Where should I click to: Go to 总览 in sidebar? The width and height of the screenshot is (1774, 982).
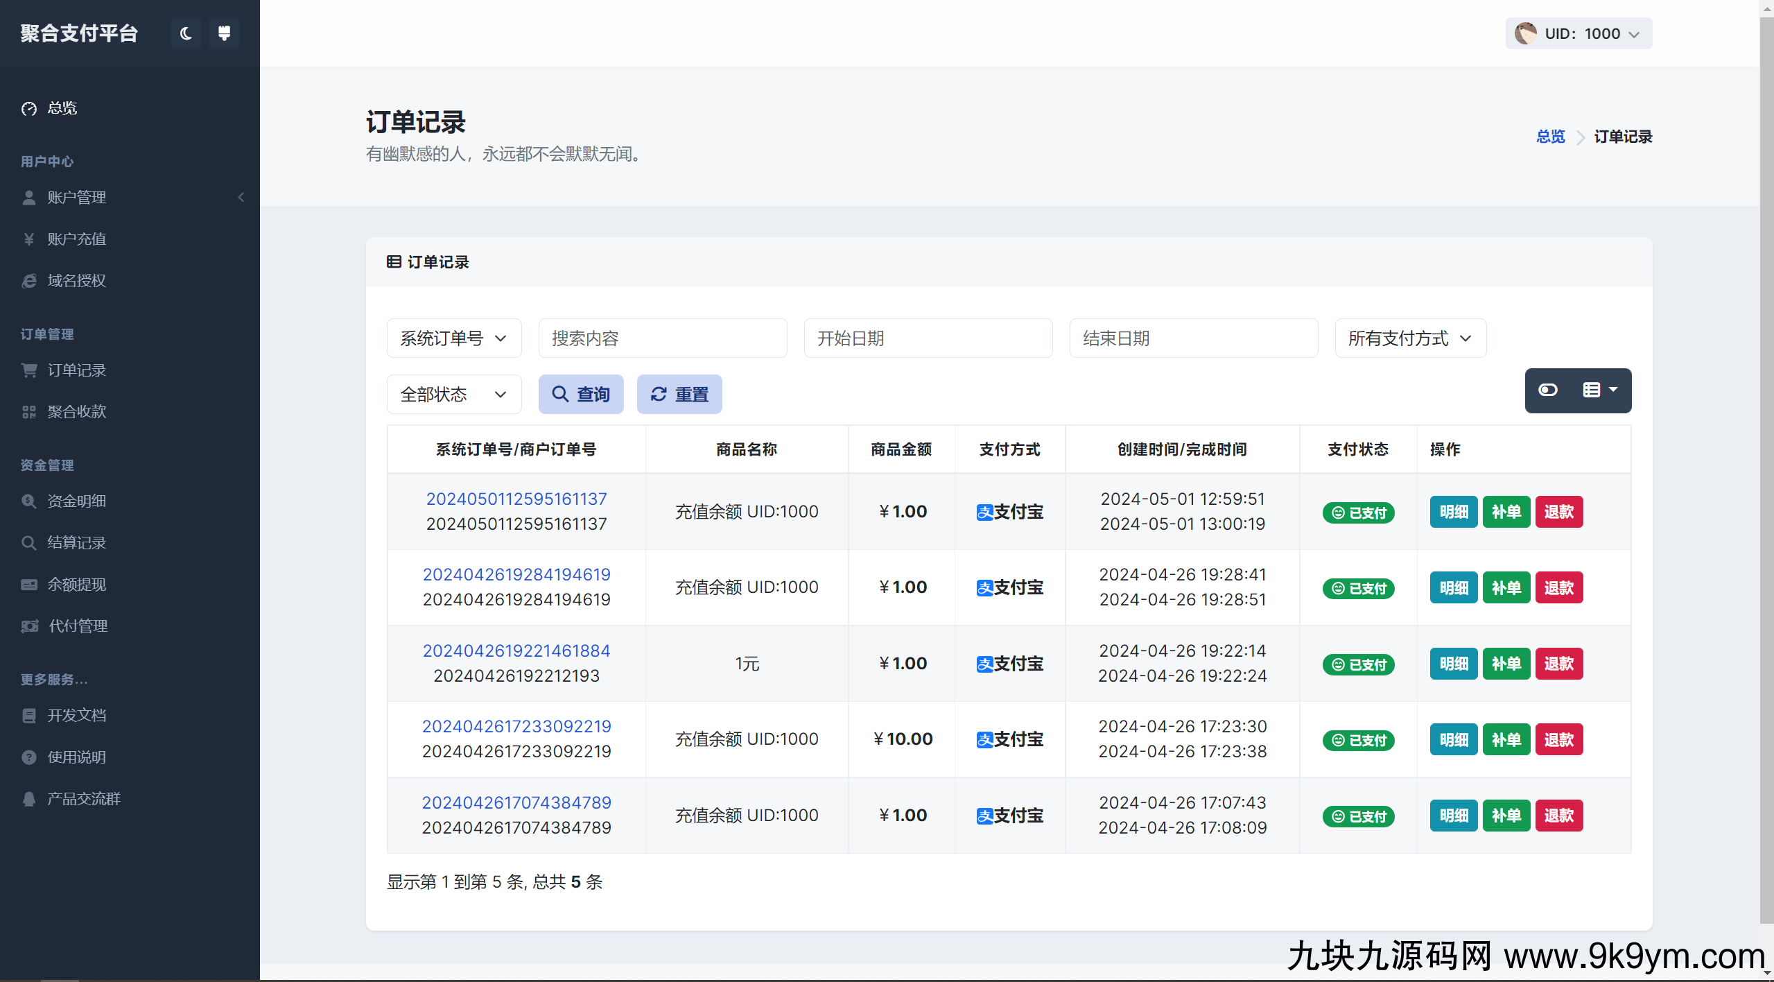tap(62, 108)
